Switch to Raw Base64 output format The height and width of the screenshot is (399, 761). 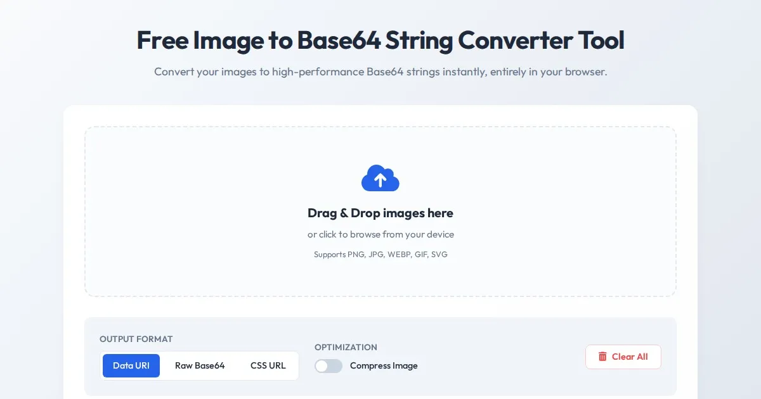coord(200,365)
